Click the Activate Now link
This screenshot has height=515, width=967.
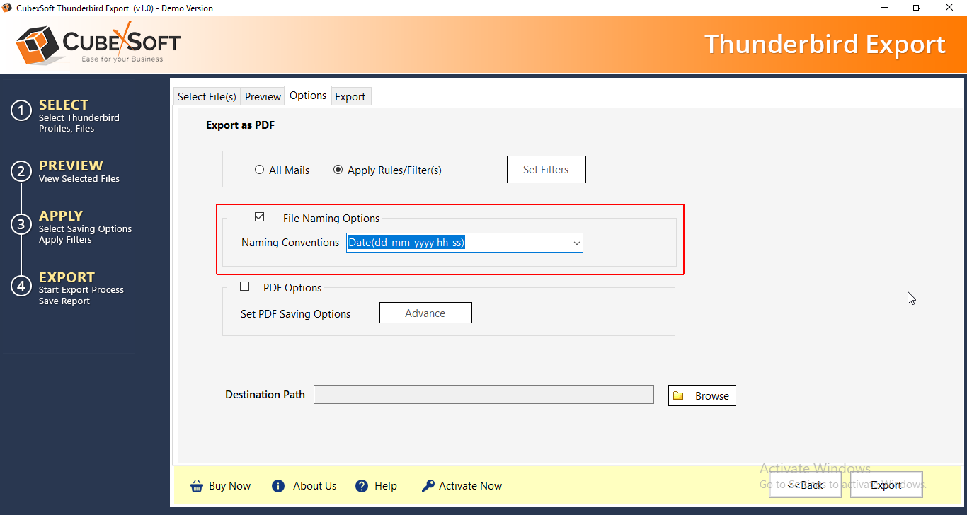(470, 486)
